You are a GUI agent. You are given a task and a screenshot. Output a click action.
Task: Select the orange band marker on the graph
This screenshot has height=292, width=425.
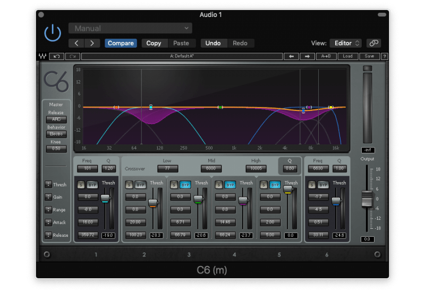click(x=116, y=107)
